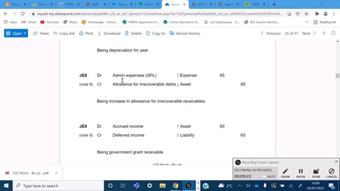The width and height of the screenshot is (340, 191).
Task: Stop recording with the Done button
Action: pyautogui.click(x=316, y=173)
